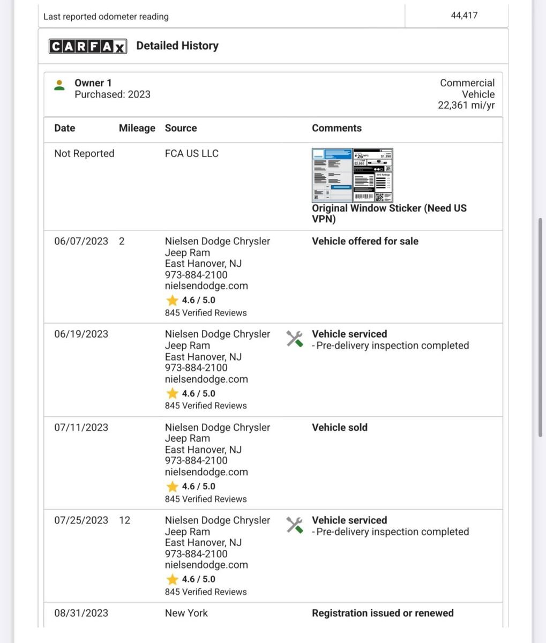Open 845 Verified Reviews for 07/25/2023 entry
The image size is (546, 643).
point(206,592)
